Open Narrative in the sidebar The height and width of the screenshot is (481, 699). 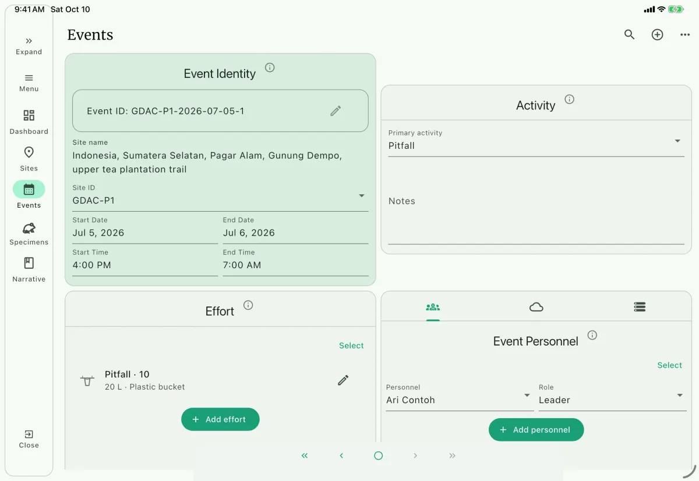coord(29,270)
